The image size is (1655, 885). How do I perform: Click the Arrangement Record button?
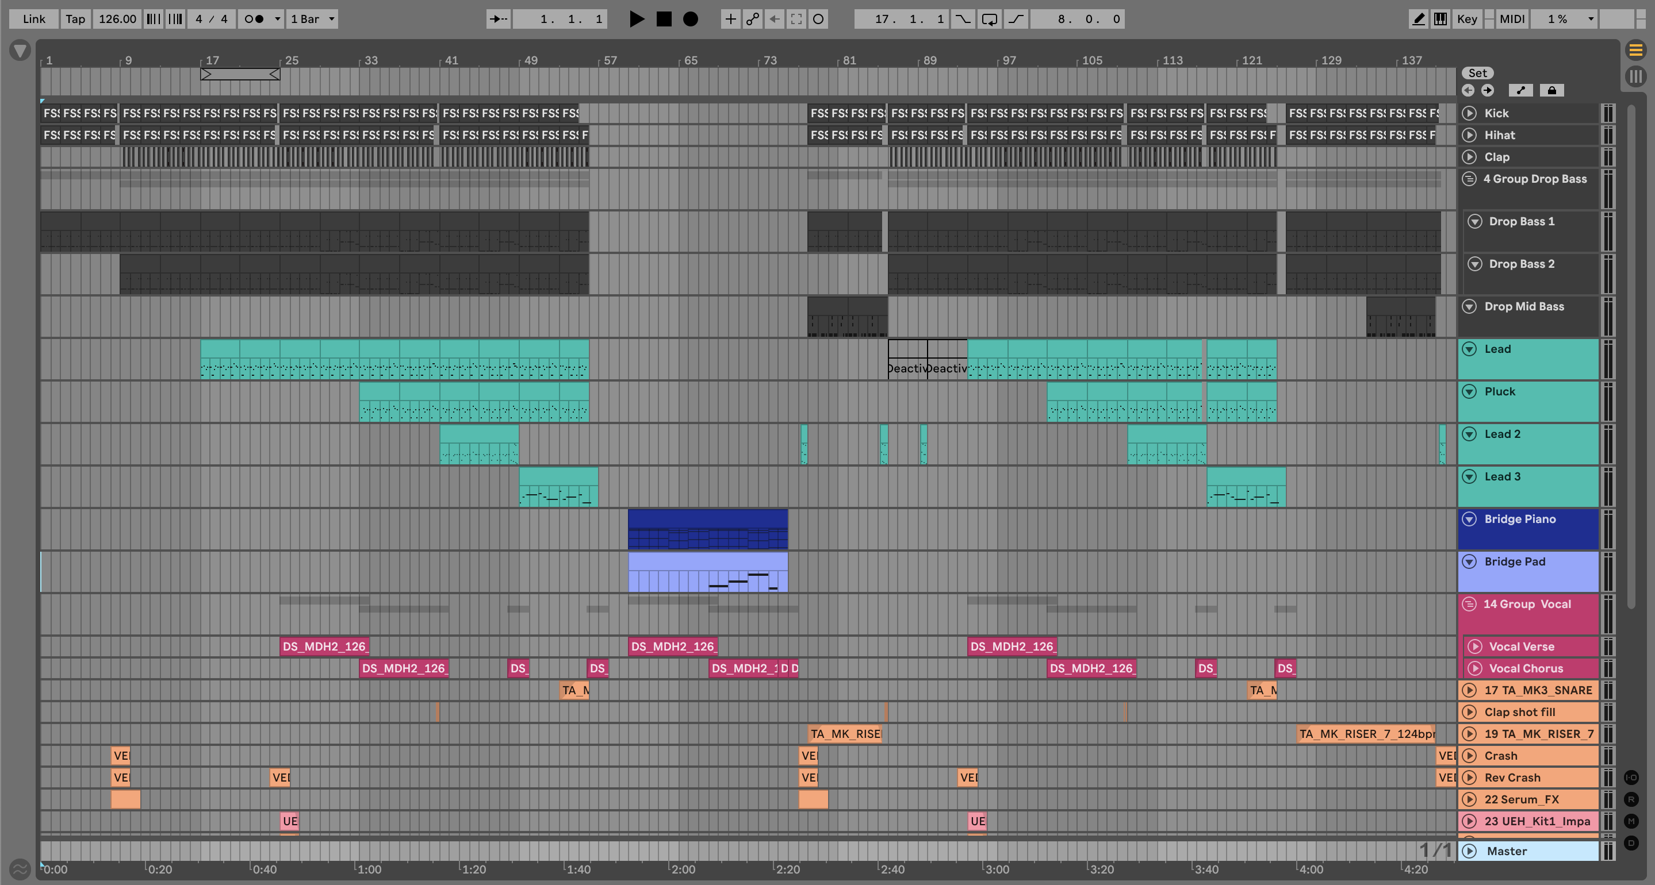pyautogui.click(x=690, y=20)
